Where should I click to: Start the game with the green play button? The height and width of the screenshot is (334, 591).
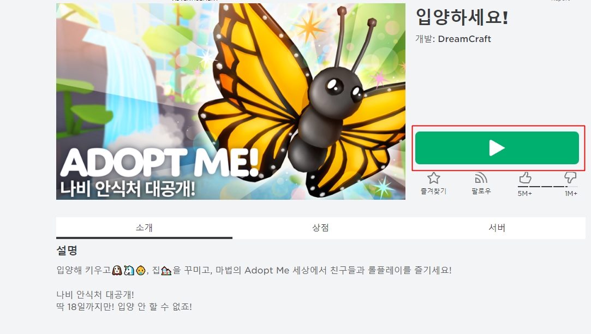(497, 148)
